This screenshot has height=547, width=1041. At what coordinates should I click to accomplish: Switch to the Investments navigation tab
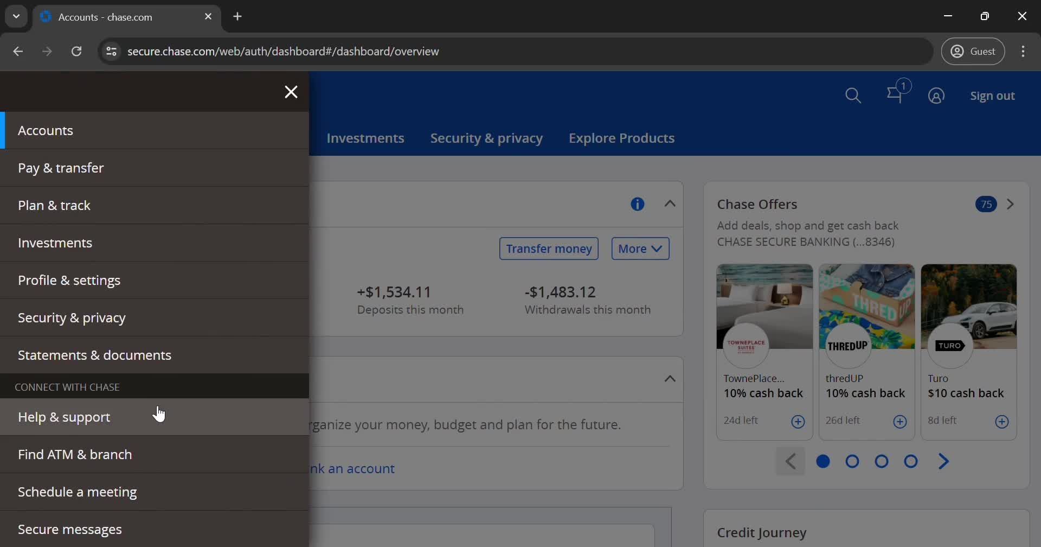click(365, 138)
